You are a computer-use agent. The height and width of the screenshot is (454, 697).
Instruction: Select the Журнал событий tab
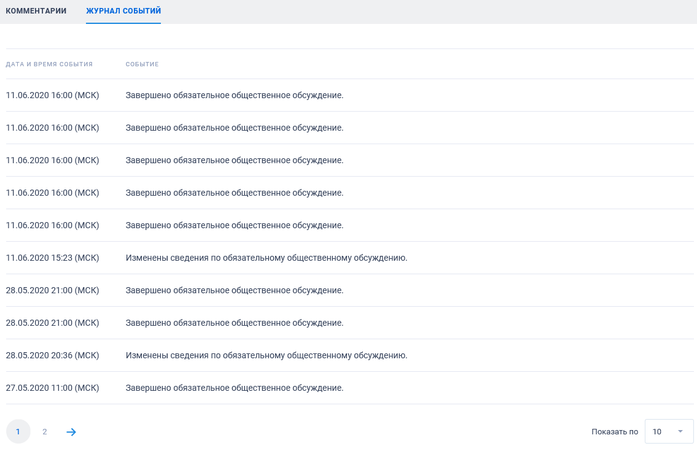coord(123,10)
